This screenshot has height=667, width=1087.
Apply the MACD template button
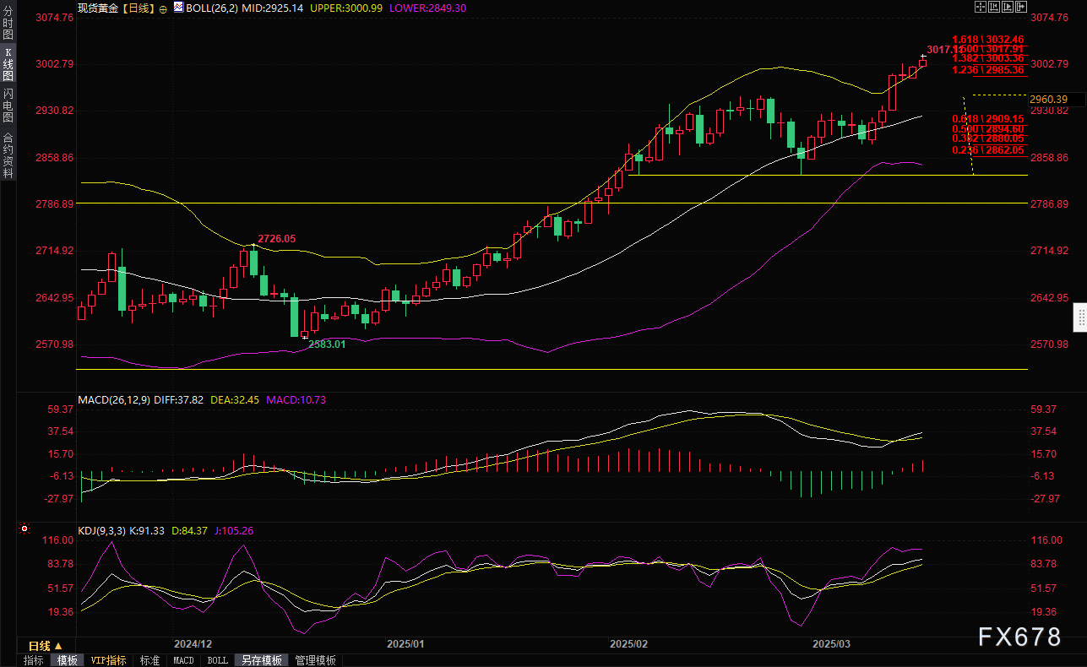pyautogui.click(x=183, y=660)
